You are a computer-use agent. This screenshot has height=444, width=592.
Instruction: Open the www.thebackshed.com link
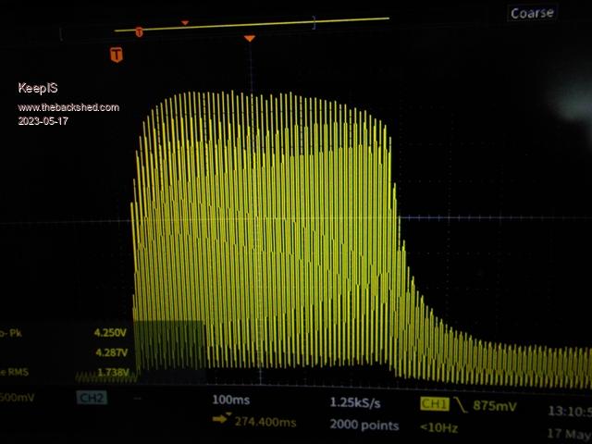click(x=68, y=107)
